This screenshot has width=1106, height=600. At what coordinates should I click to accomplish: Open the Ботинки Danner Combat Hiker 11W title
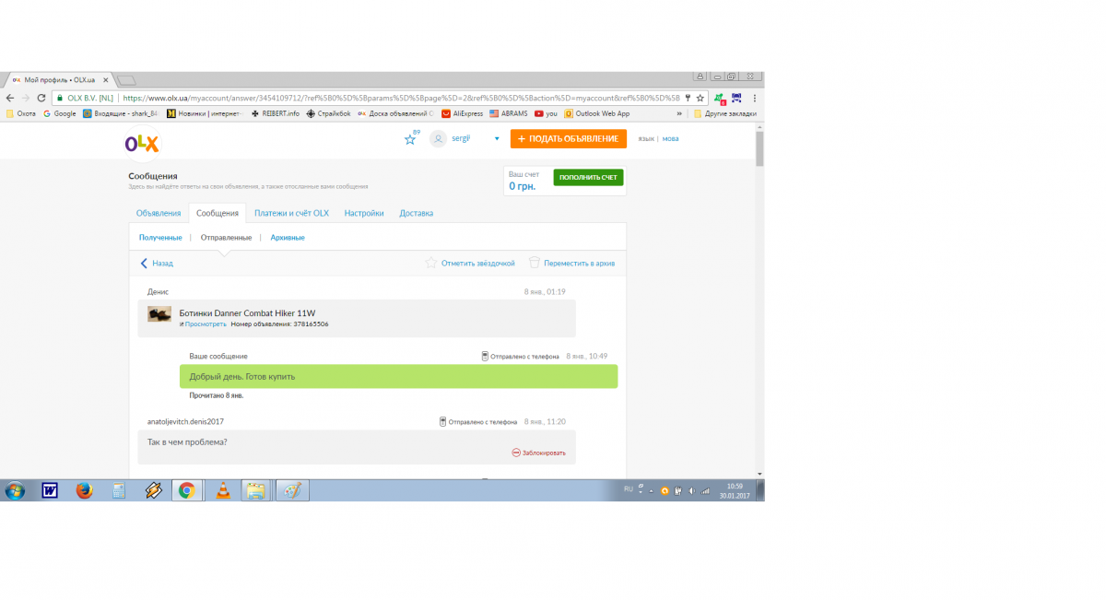coord(247,313)
